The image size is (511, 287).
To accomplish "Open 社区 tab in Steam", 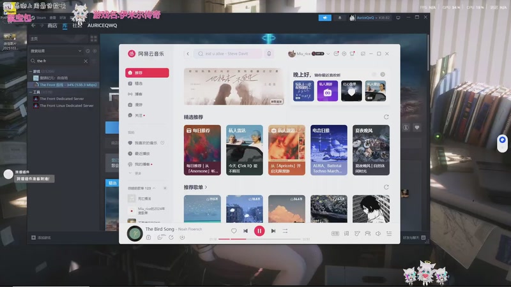I will click(77, 26).
